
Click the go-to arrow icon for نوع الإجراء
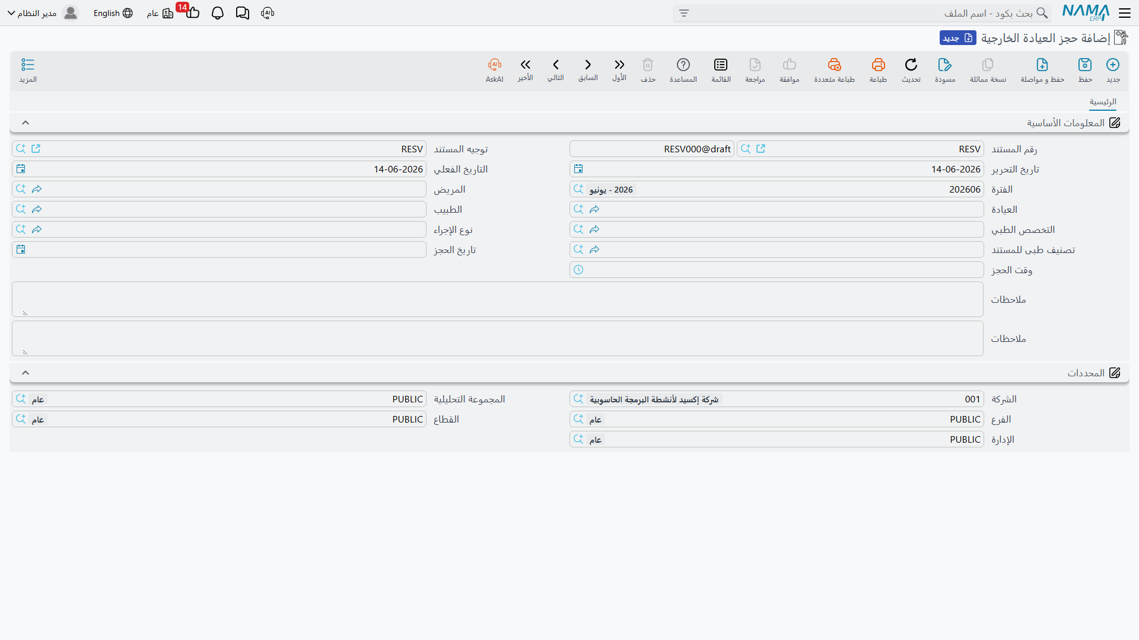[x=37, y=229]
